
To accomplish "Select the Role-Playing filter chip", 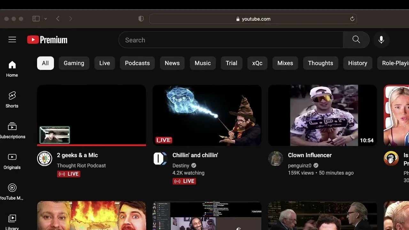I will [x=393, y=63].
